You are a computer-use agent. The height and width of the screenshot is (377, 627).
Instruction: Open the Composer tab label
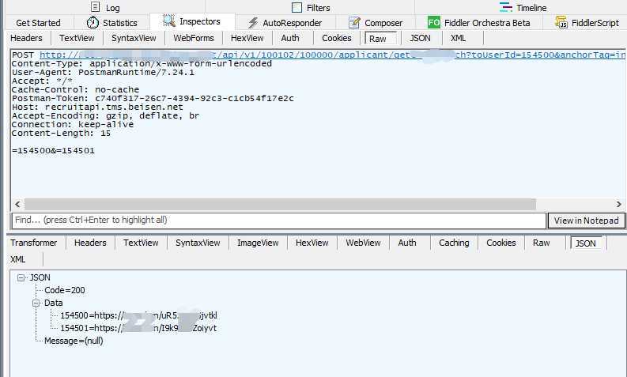click(383, 23)
